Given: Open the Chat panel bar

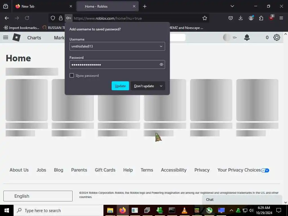Looking at the screenshot, I should [x=242, y=200].
